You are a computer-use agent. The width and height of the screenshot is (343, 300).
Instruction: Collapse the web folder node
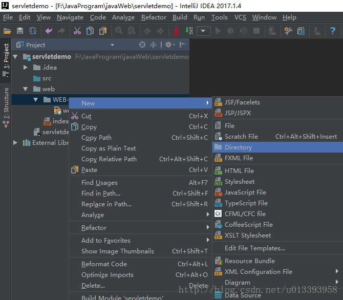[x=26, y=89]
